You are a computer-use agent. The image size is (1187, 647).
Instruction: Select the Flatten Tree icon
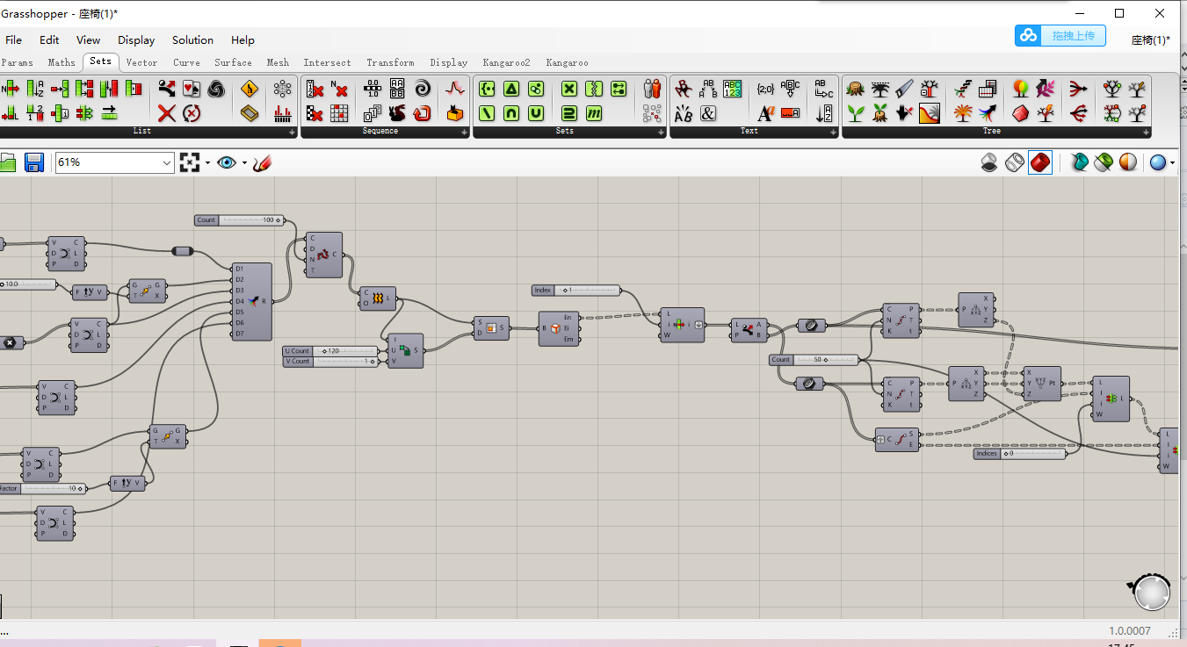(x=1080, y=89)
